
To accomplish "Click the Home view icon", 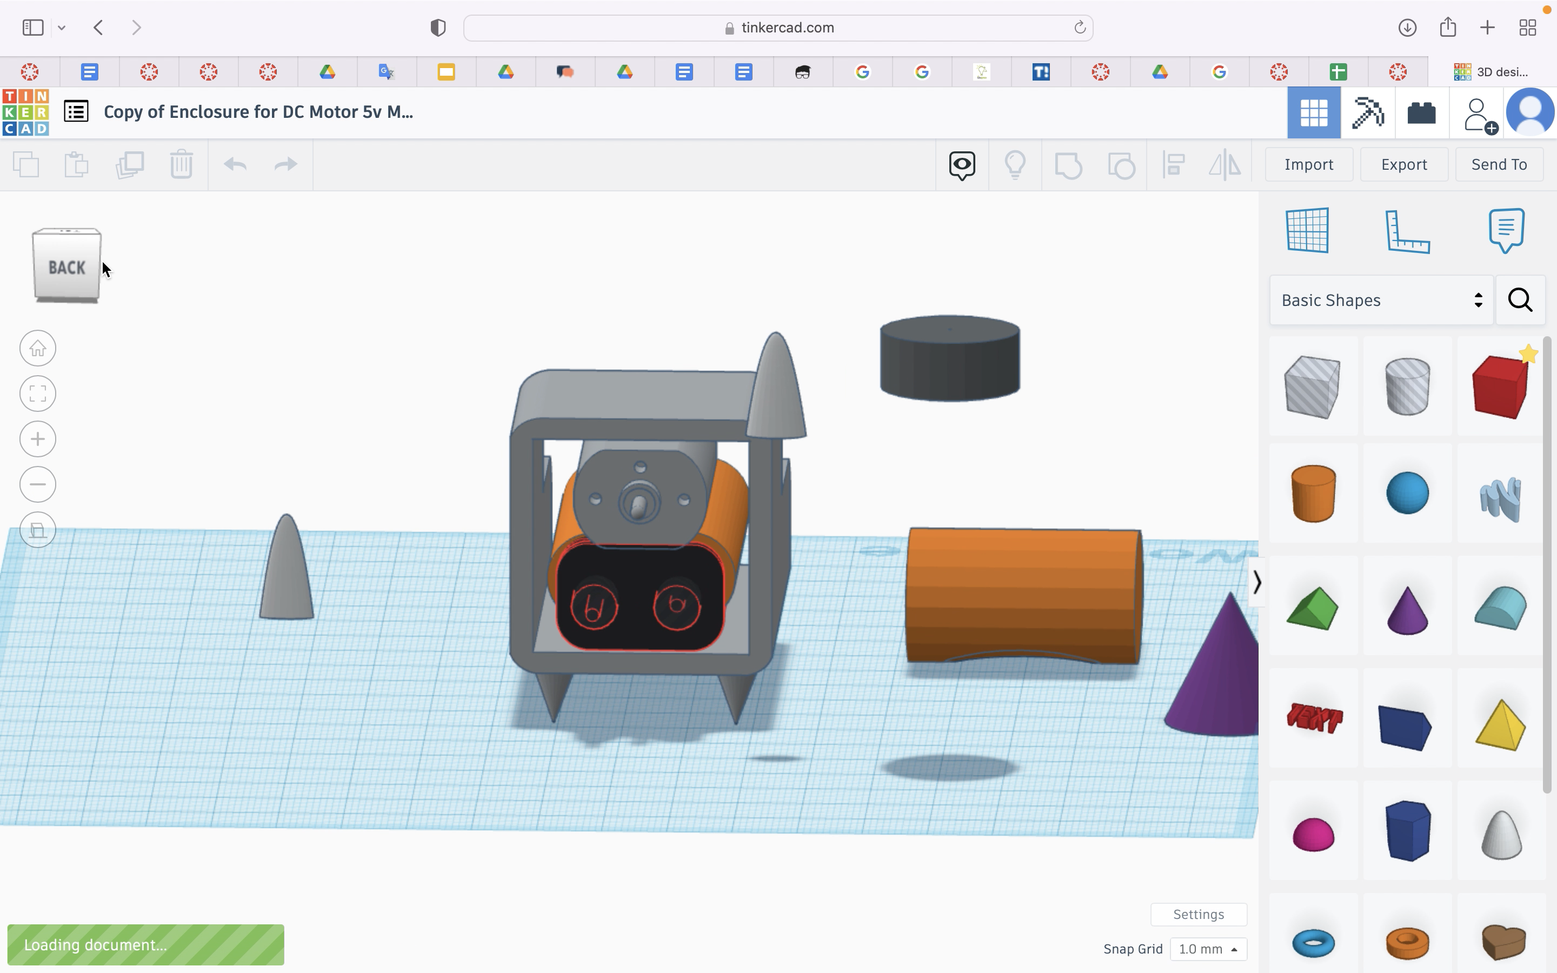I will (x=38, y=349).
